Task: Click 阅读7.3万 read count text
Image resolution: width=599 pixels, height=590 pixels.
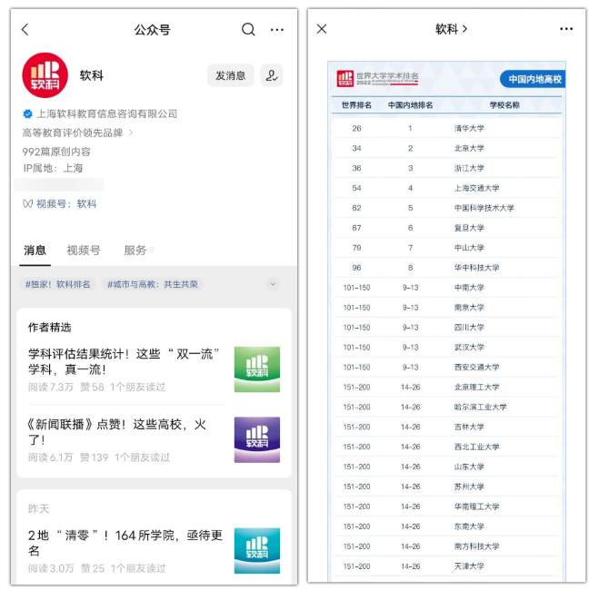Action: click(50, 387)
